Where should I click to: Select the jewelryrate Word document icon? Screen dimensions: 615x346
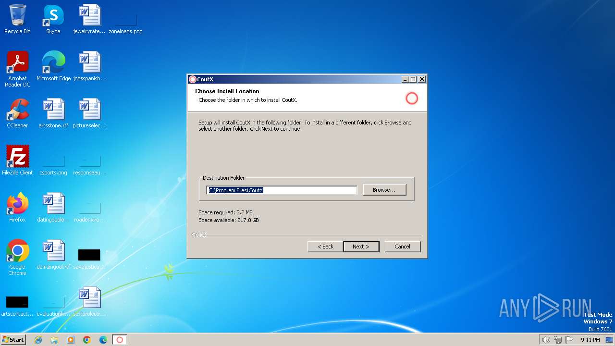[x=89, y=19]
